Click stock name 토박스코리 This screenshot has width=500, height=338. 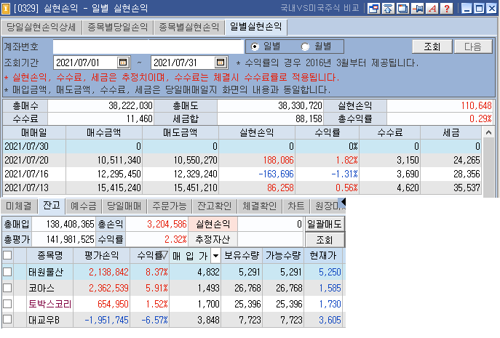click(x=49, y=304)
